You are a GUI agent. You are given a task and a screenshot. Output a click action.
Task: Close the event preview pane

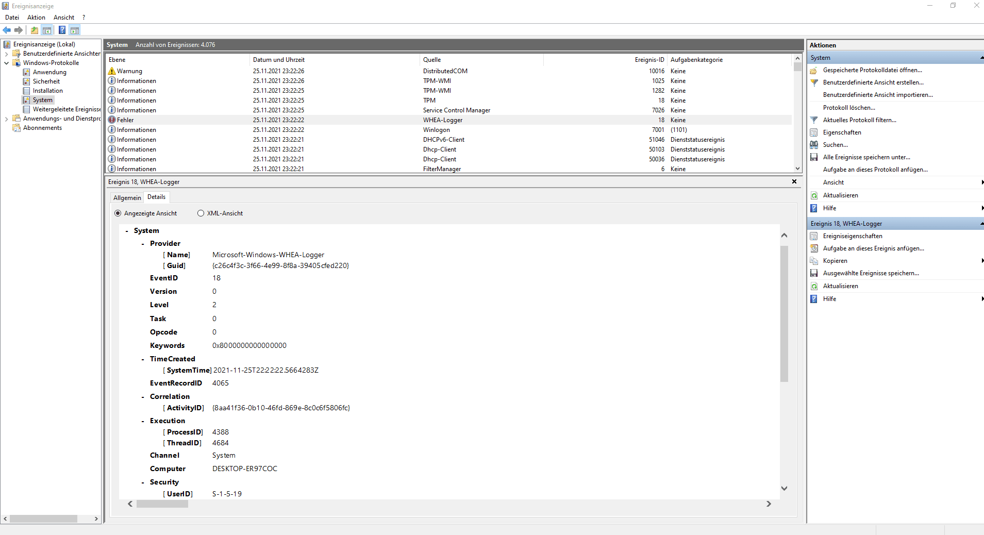(x=794, y=181)
